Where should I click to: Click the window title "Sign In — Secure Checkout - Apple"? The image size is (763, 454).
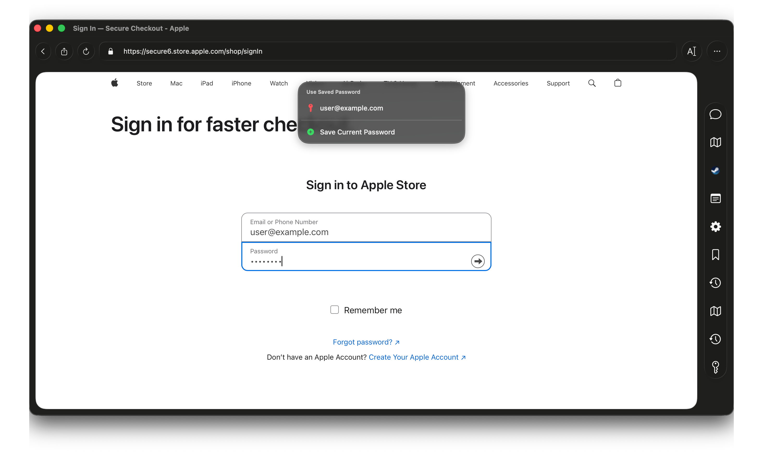131,28
